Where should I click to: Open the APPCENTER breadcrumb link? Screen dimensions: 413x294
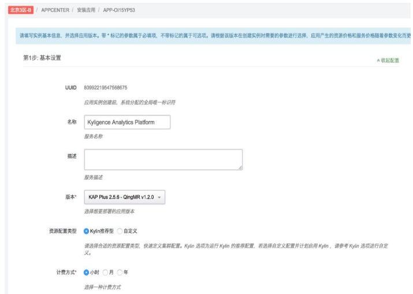pos(55,10)
